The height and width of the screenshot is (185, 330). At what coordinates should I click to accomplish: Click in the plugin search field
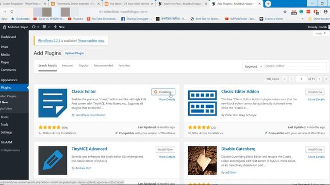point(295,66)
